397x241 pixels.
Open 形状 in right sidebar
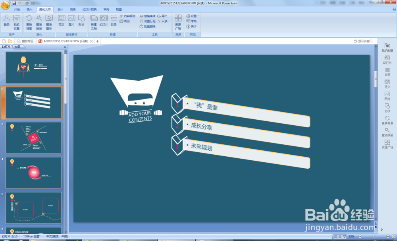387,108
